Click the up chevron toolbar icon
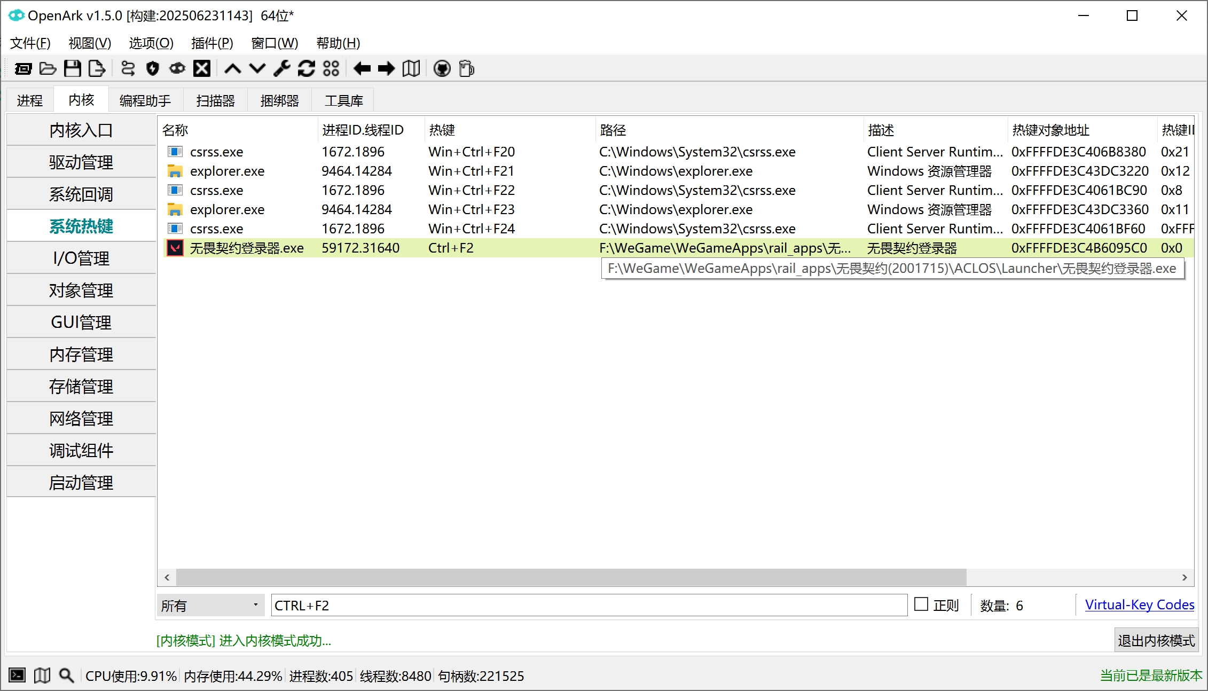This screenshot has height=691, width=1208. point(233,68)
